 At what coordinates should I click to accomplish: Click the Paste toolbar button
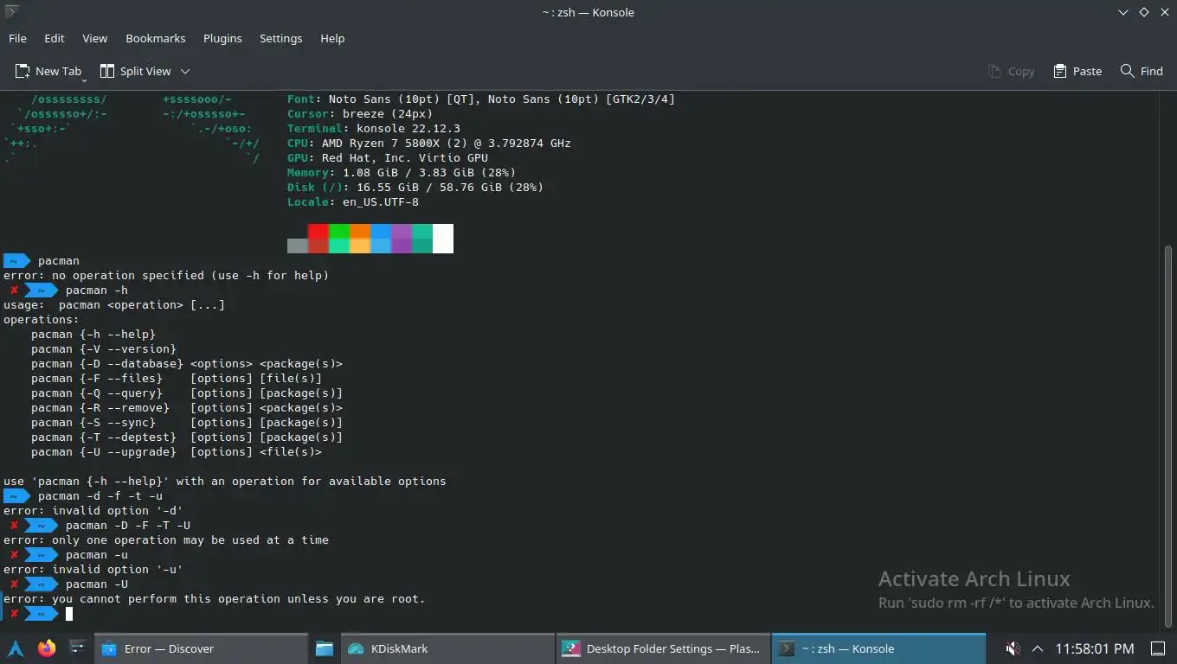(1077, 71)
